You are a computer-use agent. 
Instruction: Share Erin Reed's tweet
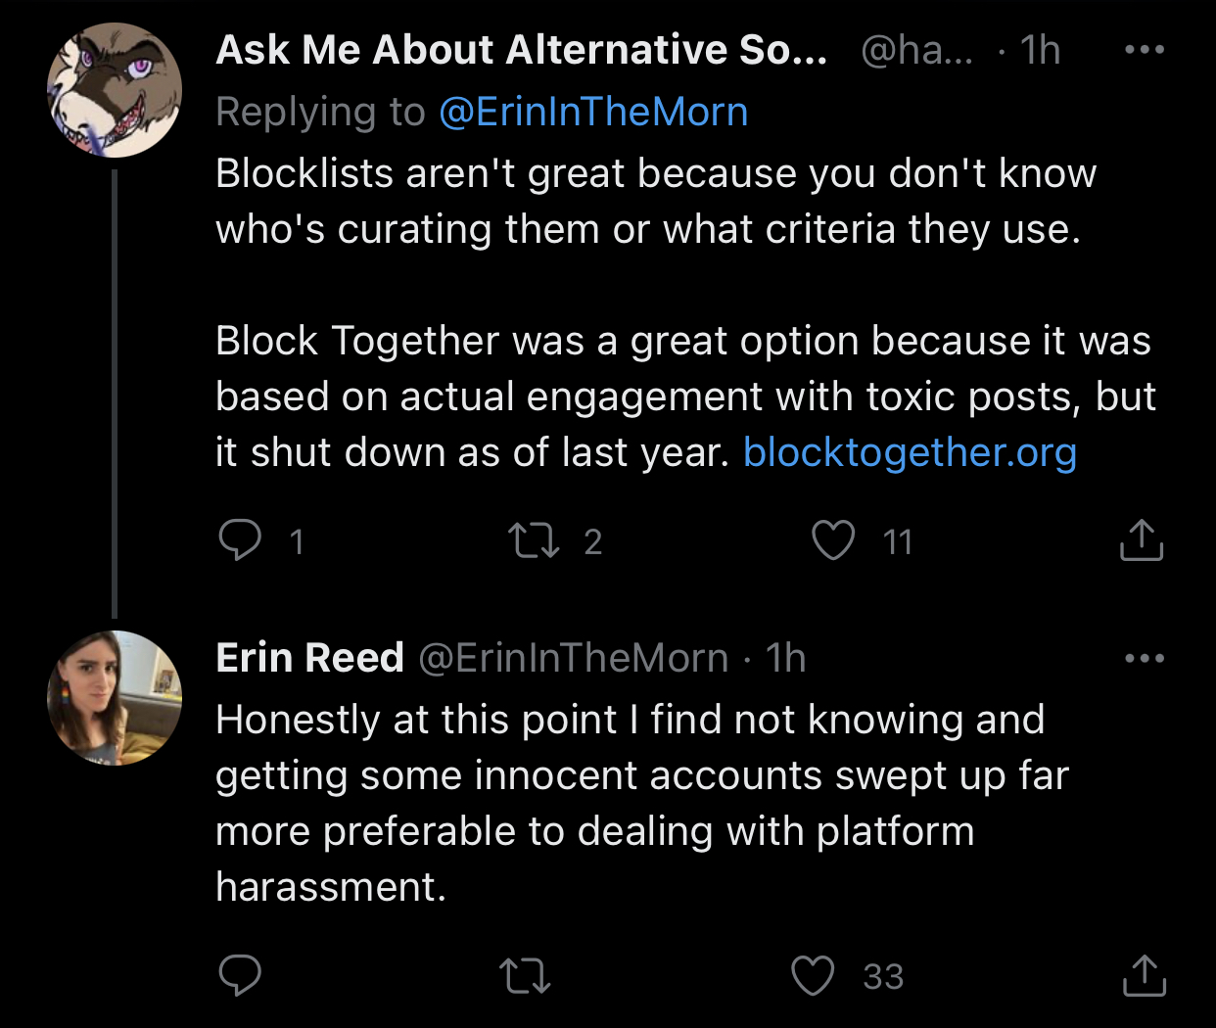(x=1143, y=975)
